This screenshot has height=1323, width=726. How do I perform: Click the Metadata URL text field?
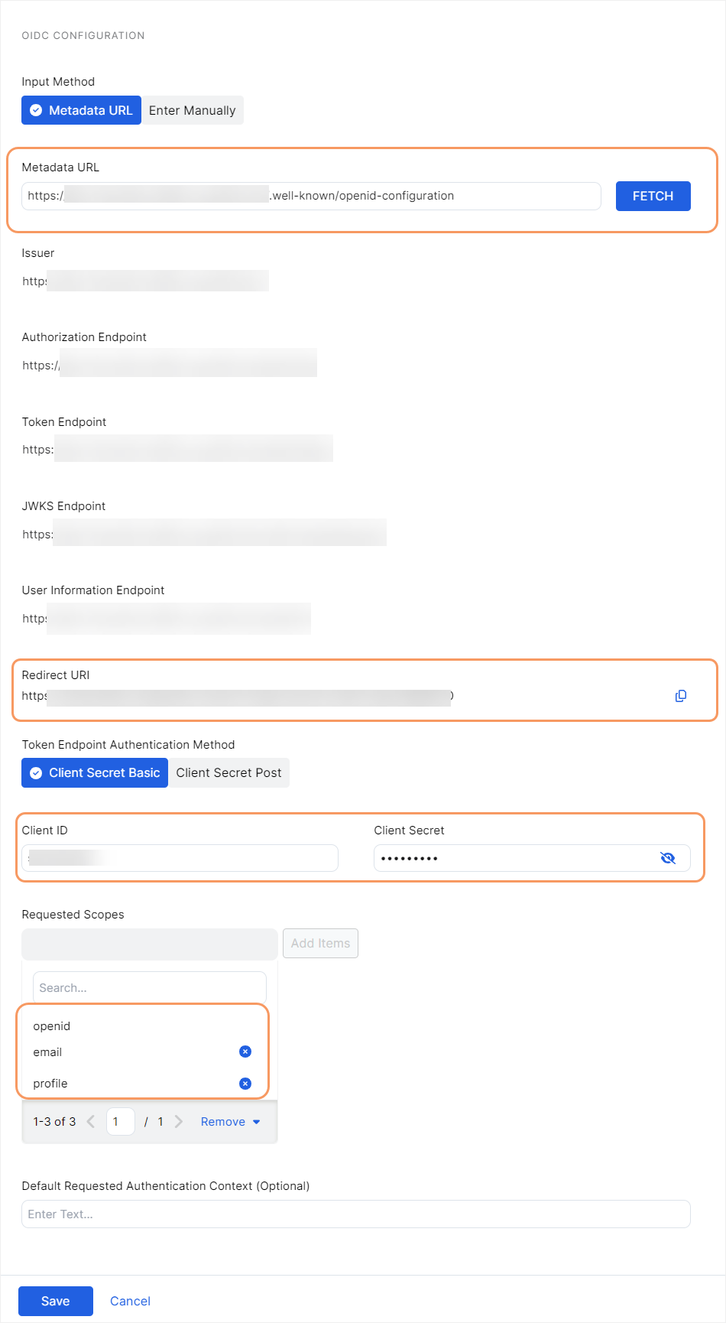[x=311, y=196]
